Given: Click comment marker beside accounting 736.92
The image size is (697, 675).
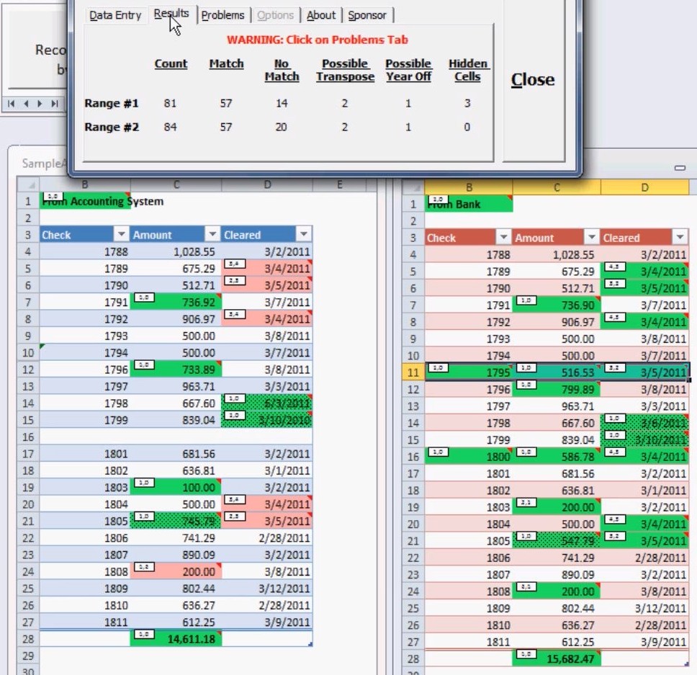Looking at the screenshot, I should click(144, 297).
